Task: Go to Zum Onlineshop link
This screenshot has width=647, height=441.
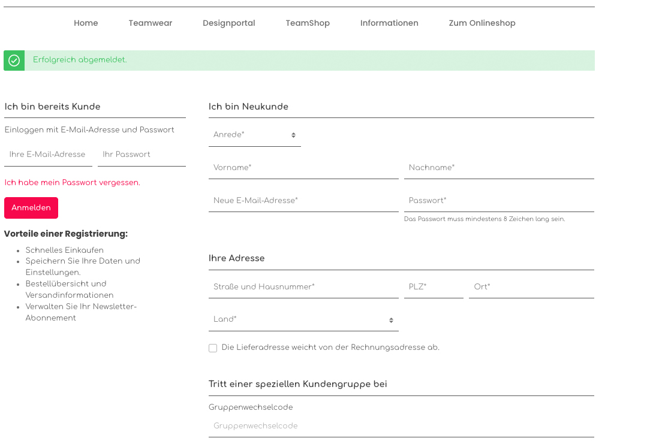Action: [x=482, y=23]
